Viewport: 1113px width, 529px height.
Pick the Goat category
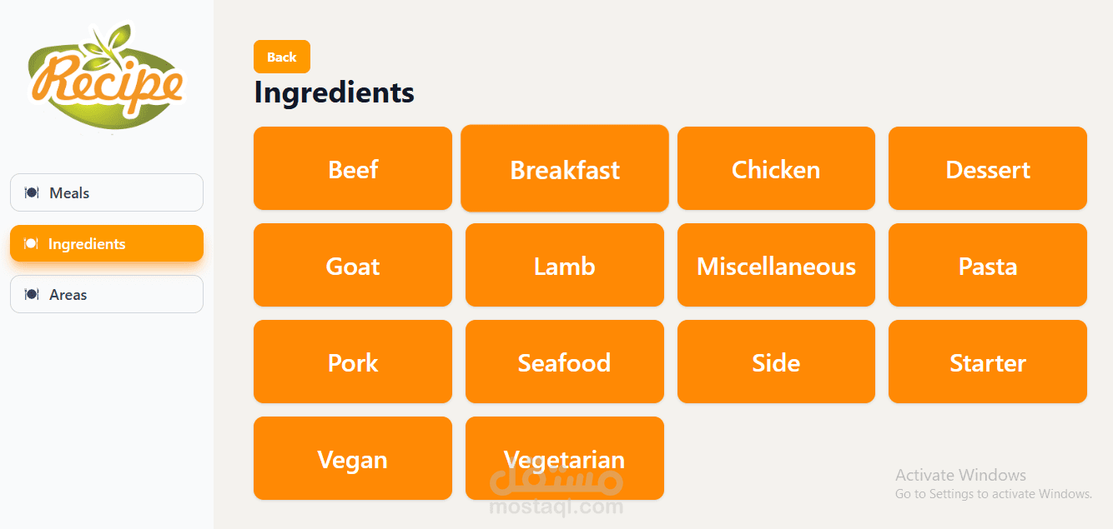click(x=353, y=265)
